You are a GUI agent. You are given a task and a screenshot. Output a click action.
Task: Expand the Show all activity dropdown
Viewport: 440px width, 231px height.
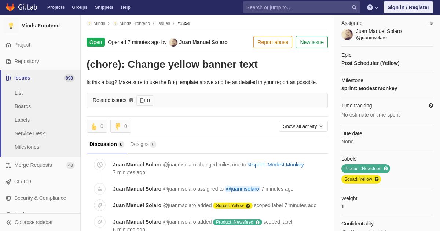[x=303, y=126]
